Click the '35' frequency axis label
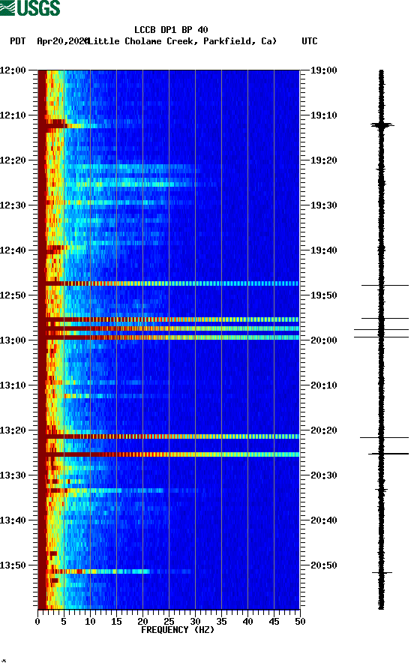The height and width of the screenshot is (669, 414). point(221,621)
